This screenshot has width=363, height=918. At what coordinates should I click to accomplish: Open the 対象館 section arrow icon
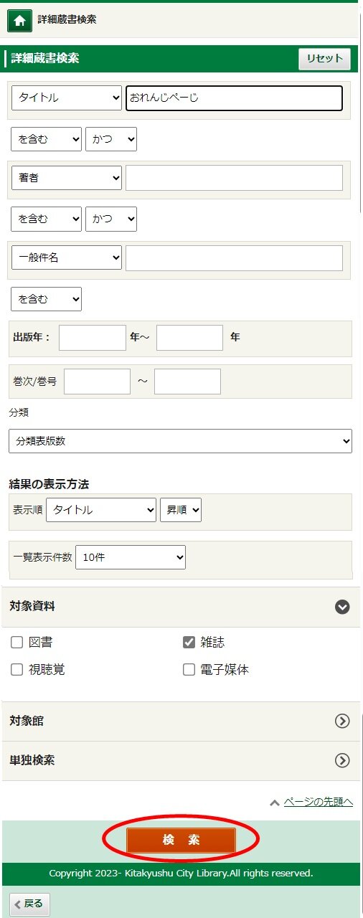click(x=342, y=721)
